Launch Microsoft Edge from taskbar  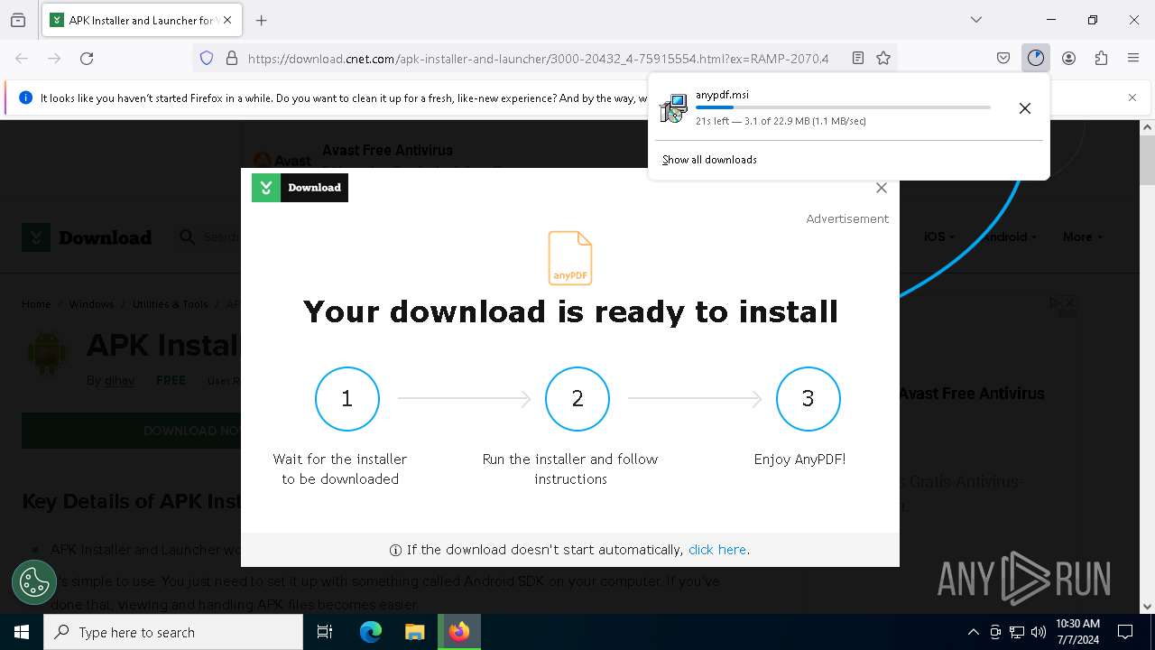pyautogui.click(x=371, y=632)
